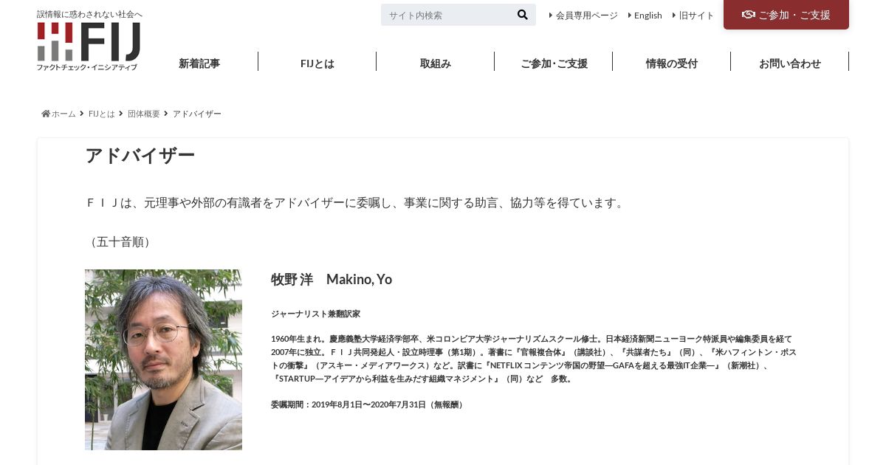Click the search magnifier icon
The width and height of the screenshot is (886, 465).
[523, 15]
